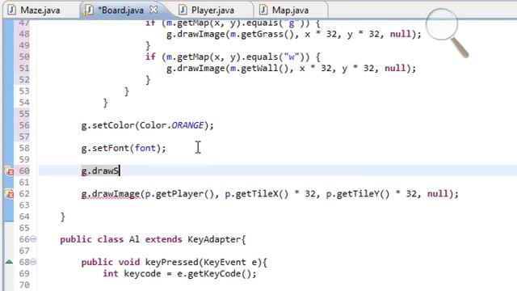Open the Player.java tab
The width and height of the screenshot is (517, 291).
[212, 11]
